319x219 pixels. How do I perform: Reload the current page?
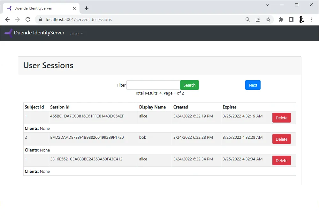[27, 19]
